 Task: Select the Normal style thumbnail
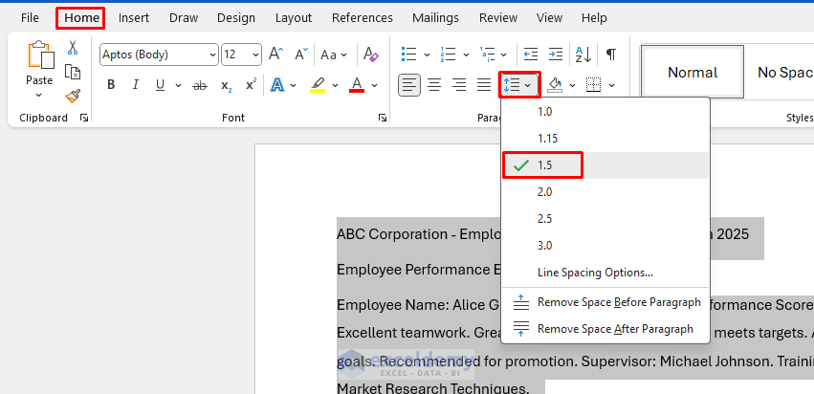[x=693, y=73]
